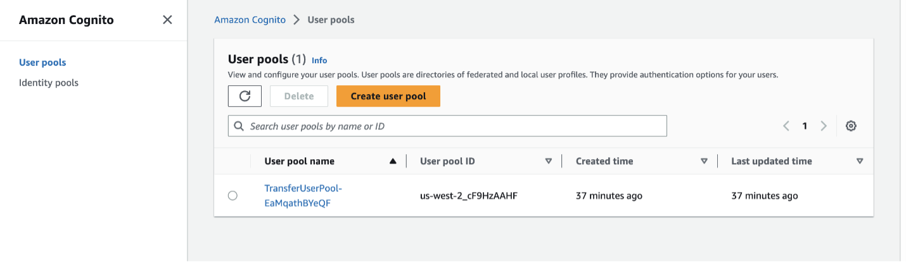Screen dimensions: 906x264
Task: Open the Info link beside User pools
Action: pyautogui.click(x=319, y=61)
